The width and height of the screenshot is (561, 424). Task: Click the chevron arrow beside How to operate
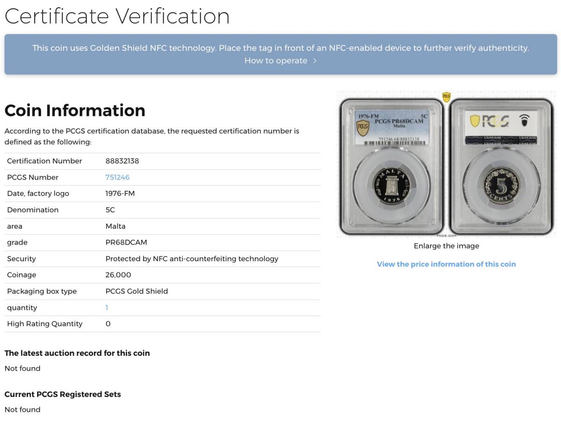tap(315, 61)
